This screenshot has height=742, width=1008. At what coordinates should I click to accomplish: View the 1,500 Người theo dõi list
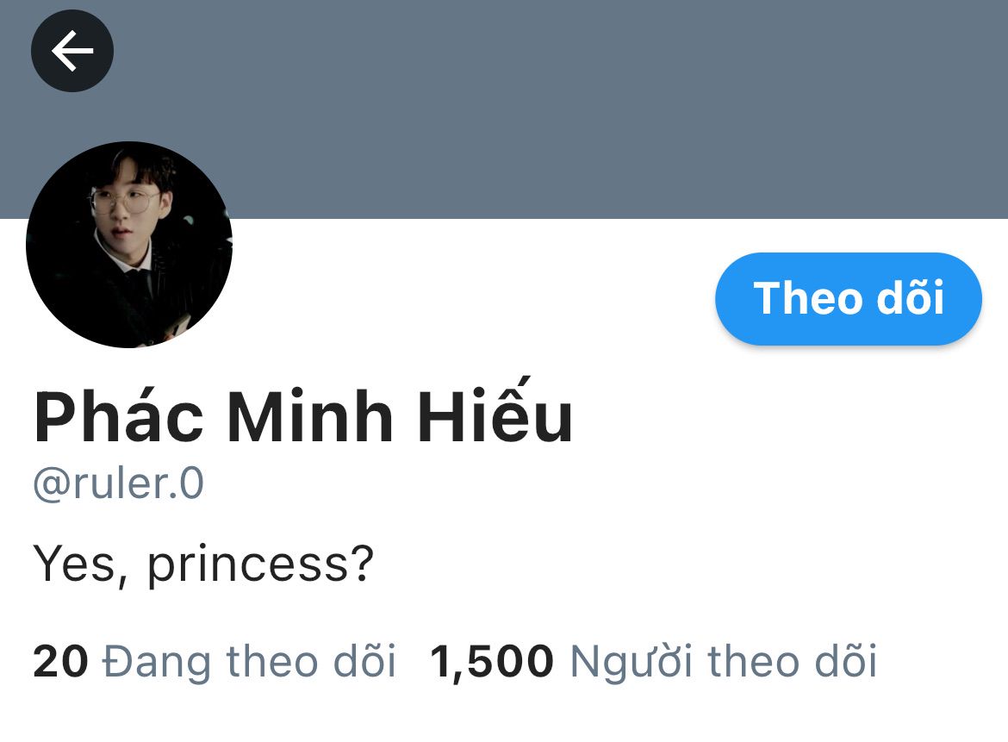(652, 661)
